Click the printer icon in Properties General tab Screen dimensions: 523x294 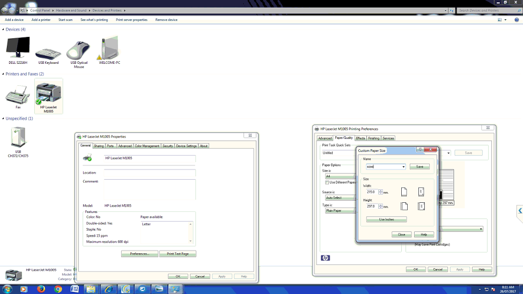pyautogui.click(x=87, y=158)
